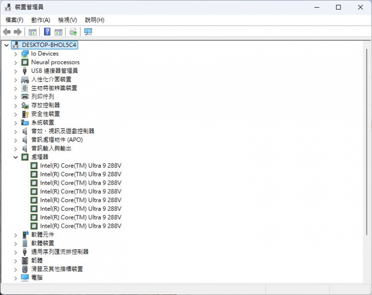Open the 說明(H) menu
Image resolution: width=372 pixels, height=295 pixels.
tap(94, 20)
